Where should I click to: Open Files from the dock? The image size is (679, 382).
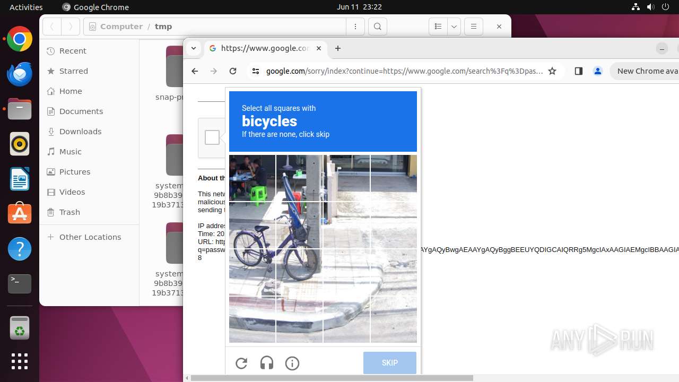point(20,109)
